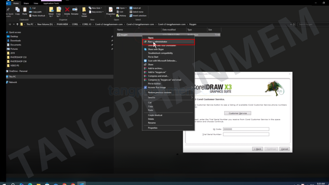
Task: Create a New folder from the ribbon
Action: click(84, 11)
